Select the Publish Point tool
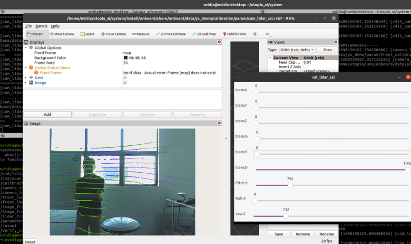Image resolution: width=411 pixels, height=244 pixels. (x=235, y=34)
